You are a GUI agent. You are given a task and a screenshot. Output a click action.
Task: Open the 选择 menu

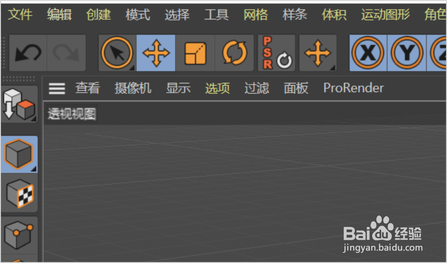click(177, 14)
